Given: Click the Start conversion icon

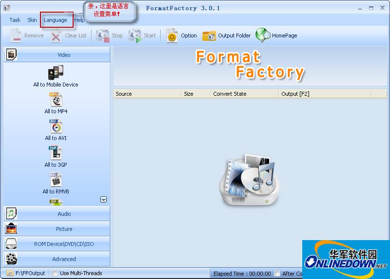Looking at the screenshot, I should click(x=135, y=35).
